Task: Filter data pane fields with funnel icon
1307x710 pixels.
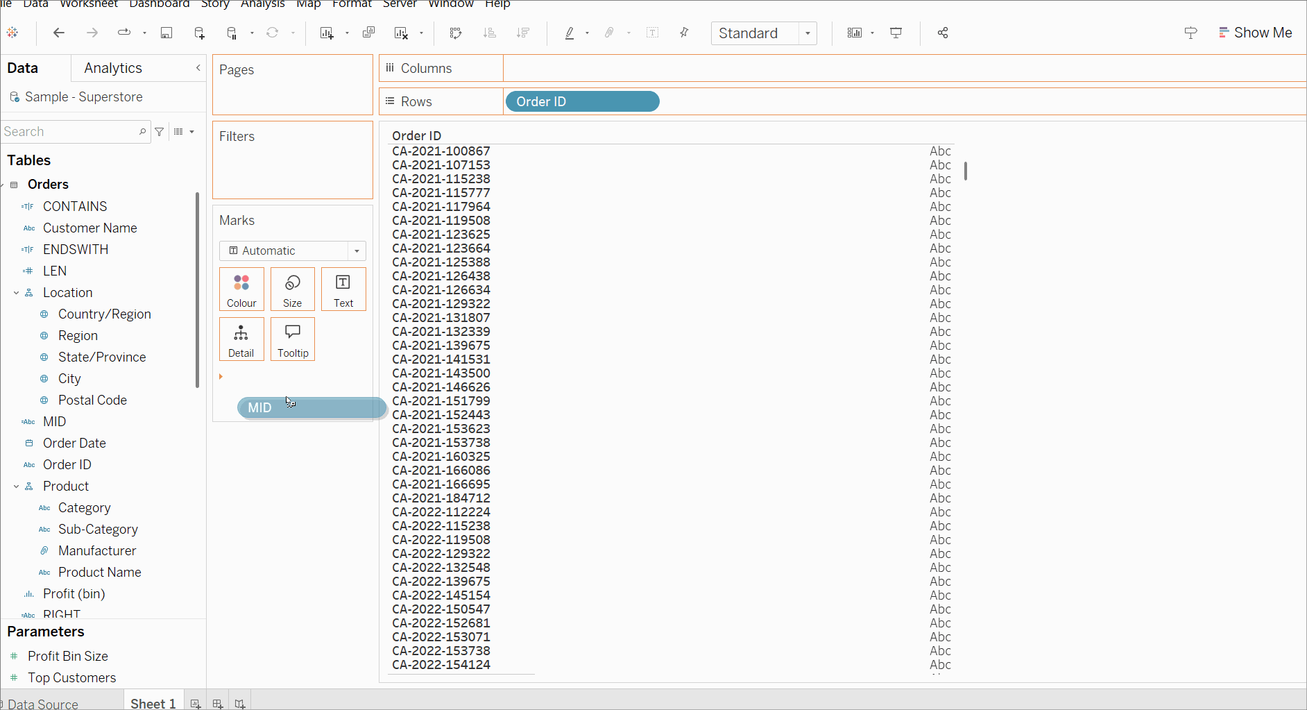Action: click(160, 131)
